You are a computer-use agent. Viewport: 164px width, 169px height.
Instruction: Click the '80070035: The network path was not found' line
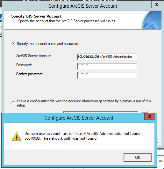(61, 138)
